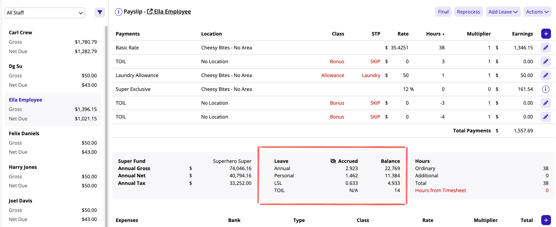This screenshot has height=227, width=556.
Task: Open the Ella Employee profile link
Action: pos(172,12)
